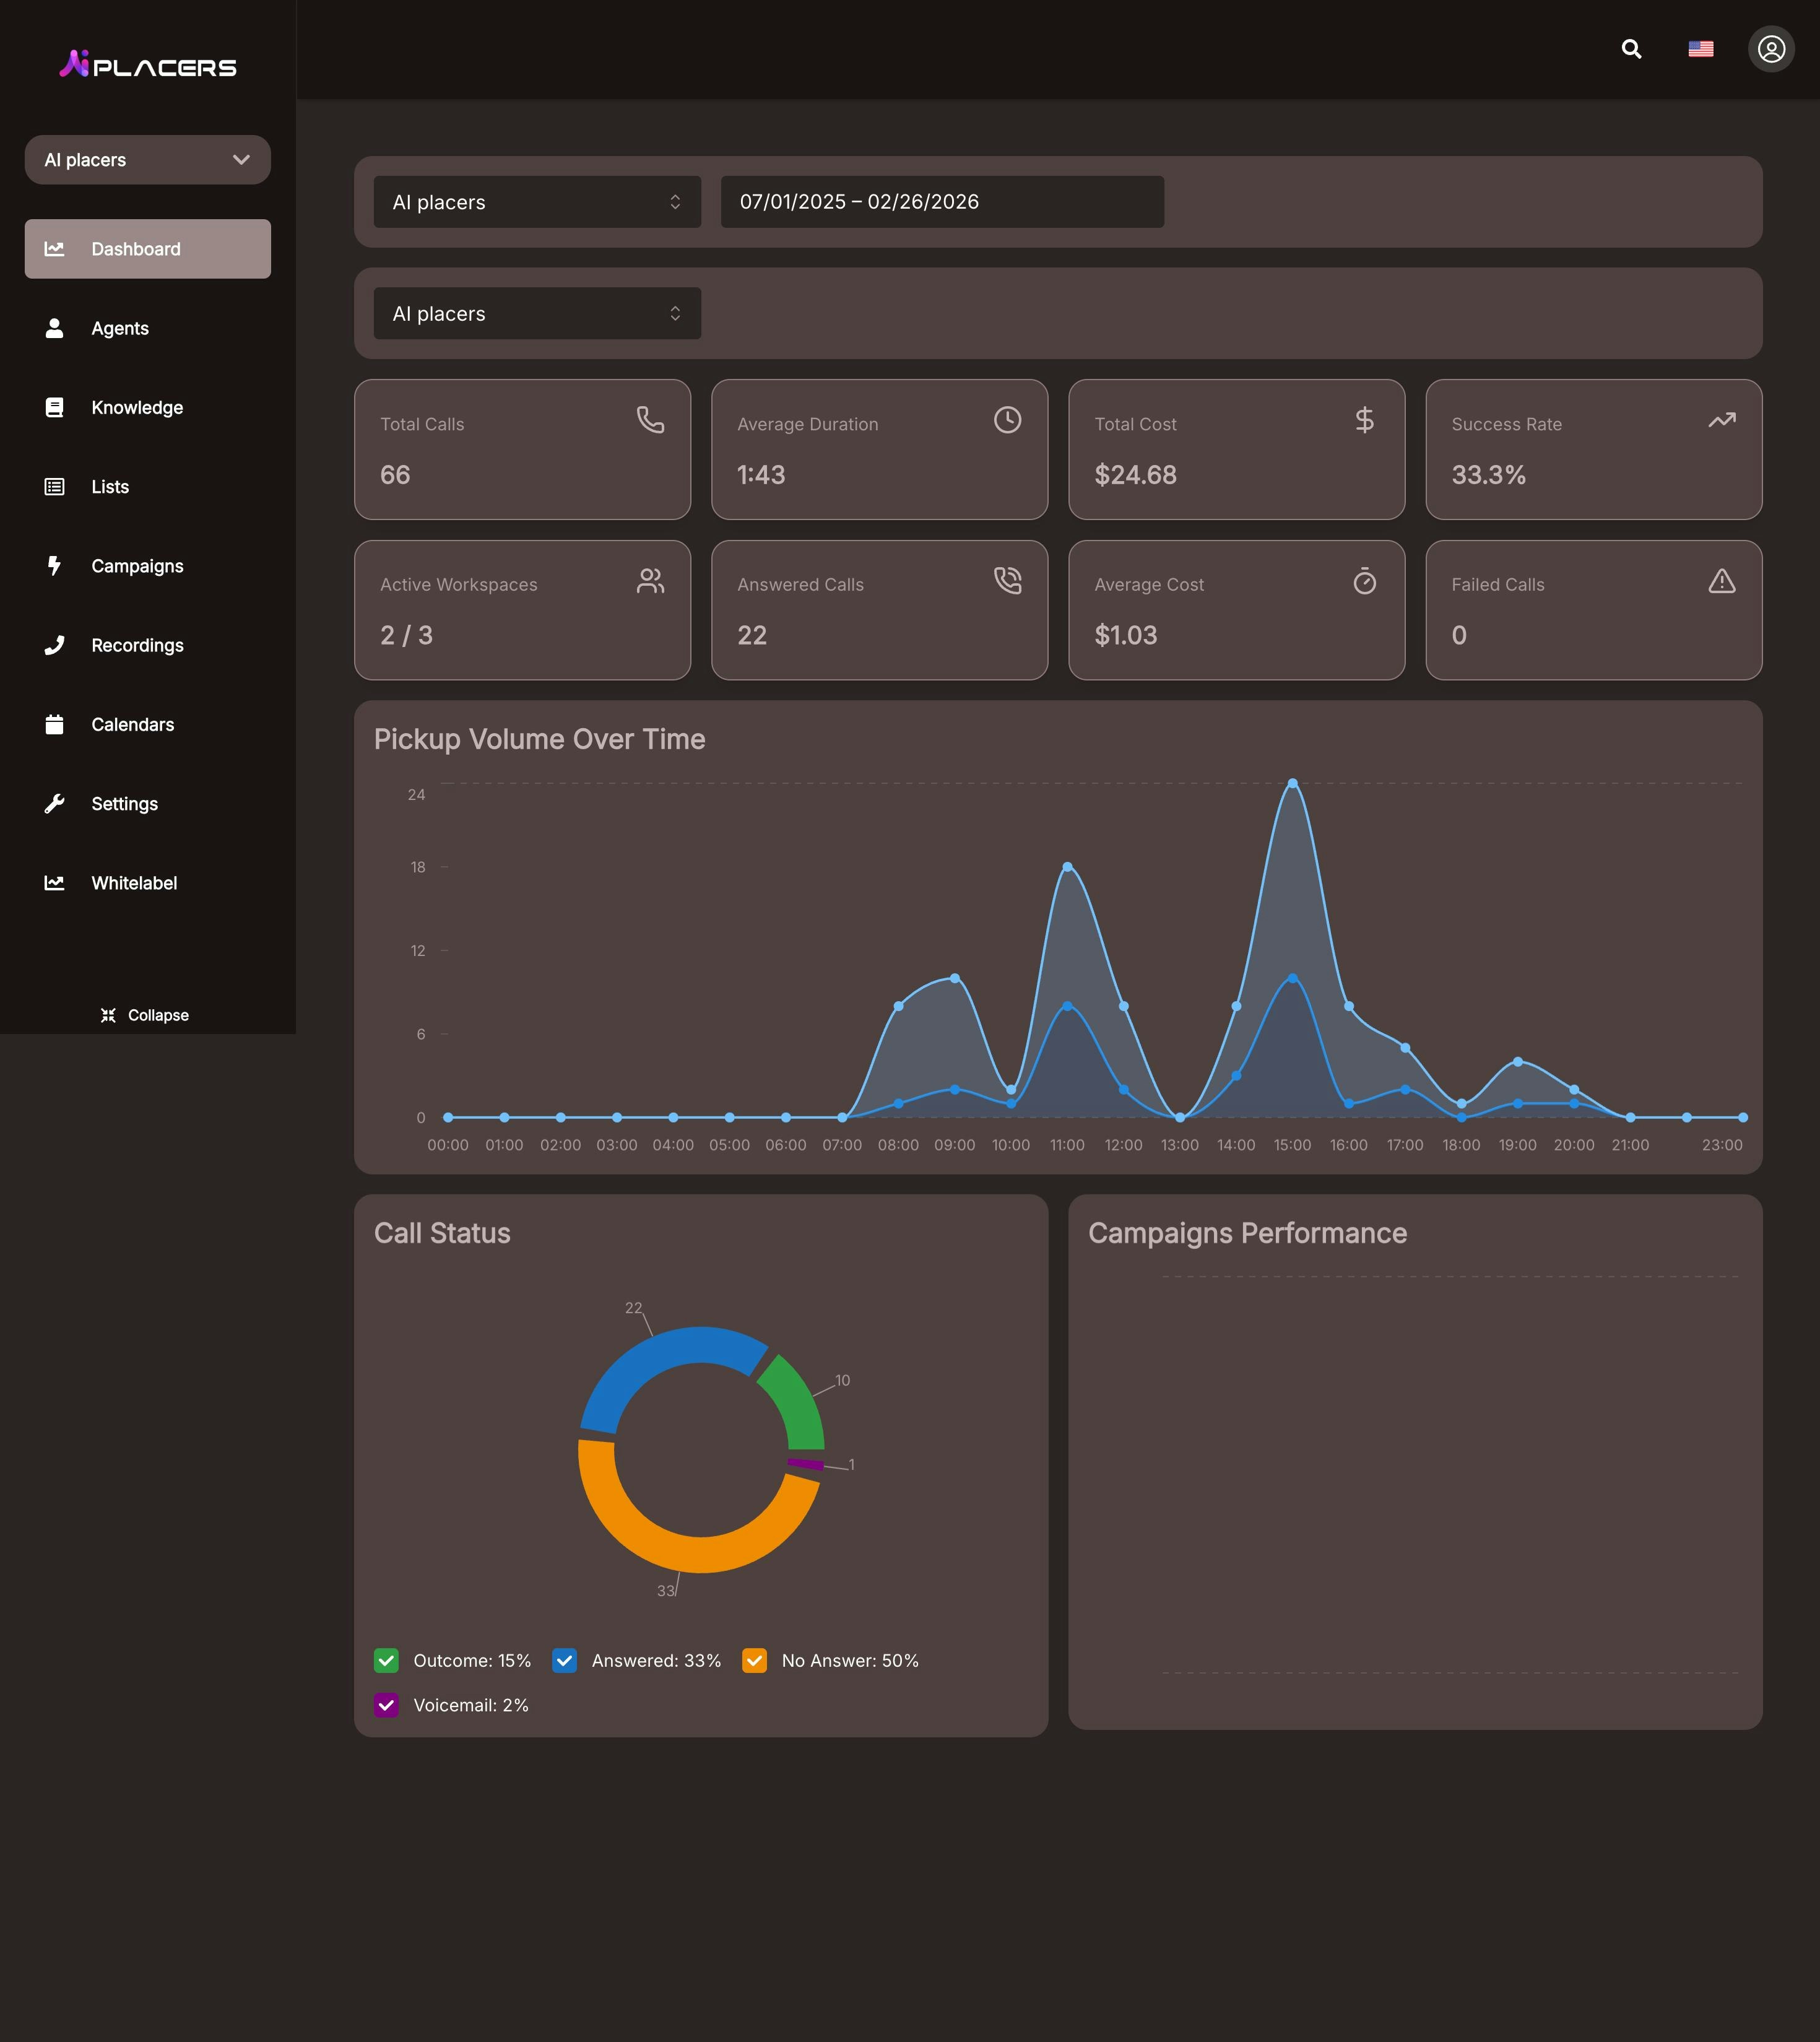1820x2042 pixels.
Task: Expand the sidebar AI placers workspace dropdown
Action: tap(148, 160)
